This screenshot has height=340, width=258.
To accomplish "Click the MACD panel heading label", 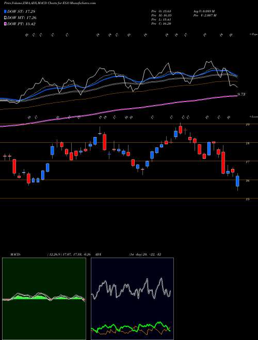I will pyautogui.click(x=15, y=254).
